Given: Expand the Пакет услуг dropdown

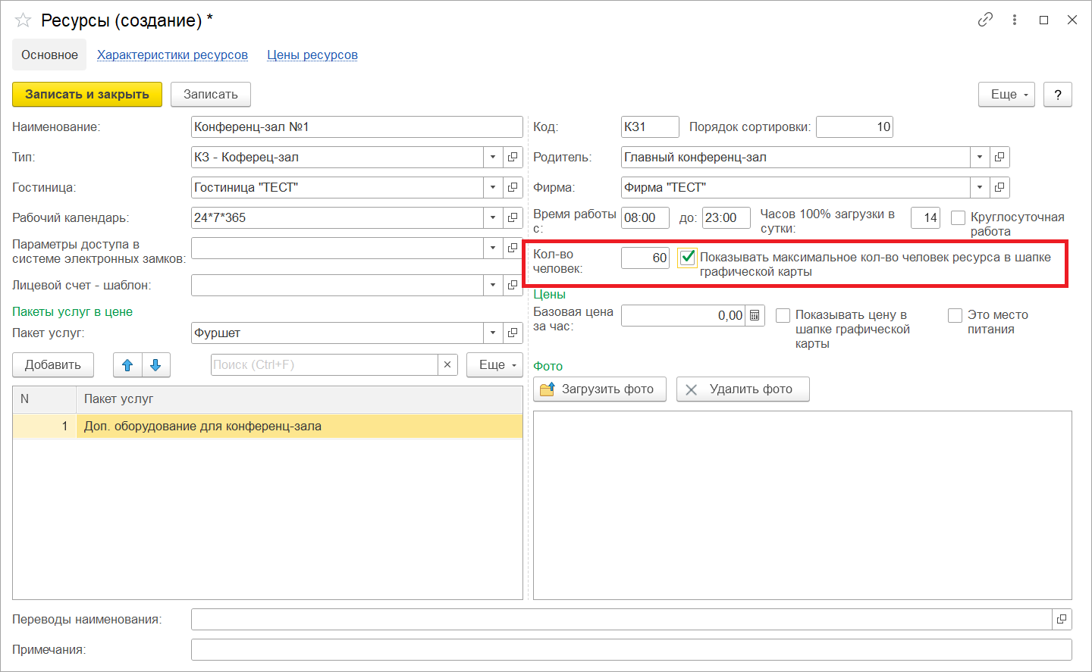Looking at the screenshot, I should tap(493, 333).
